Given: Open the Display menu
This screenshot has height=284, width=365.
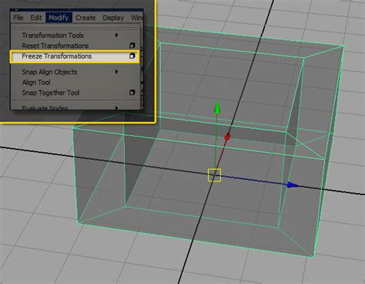Looking at the screenshot, I should (113, 18).
